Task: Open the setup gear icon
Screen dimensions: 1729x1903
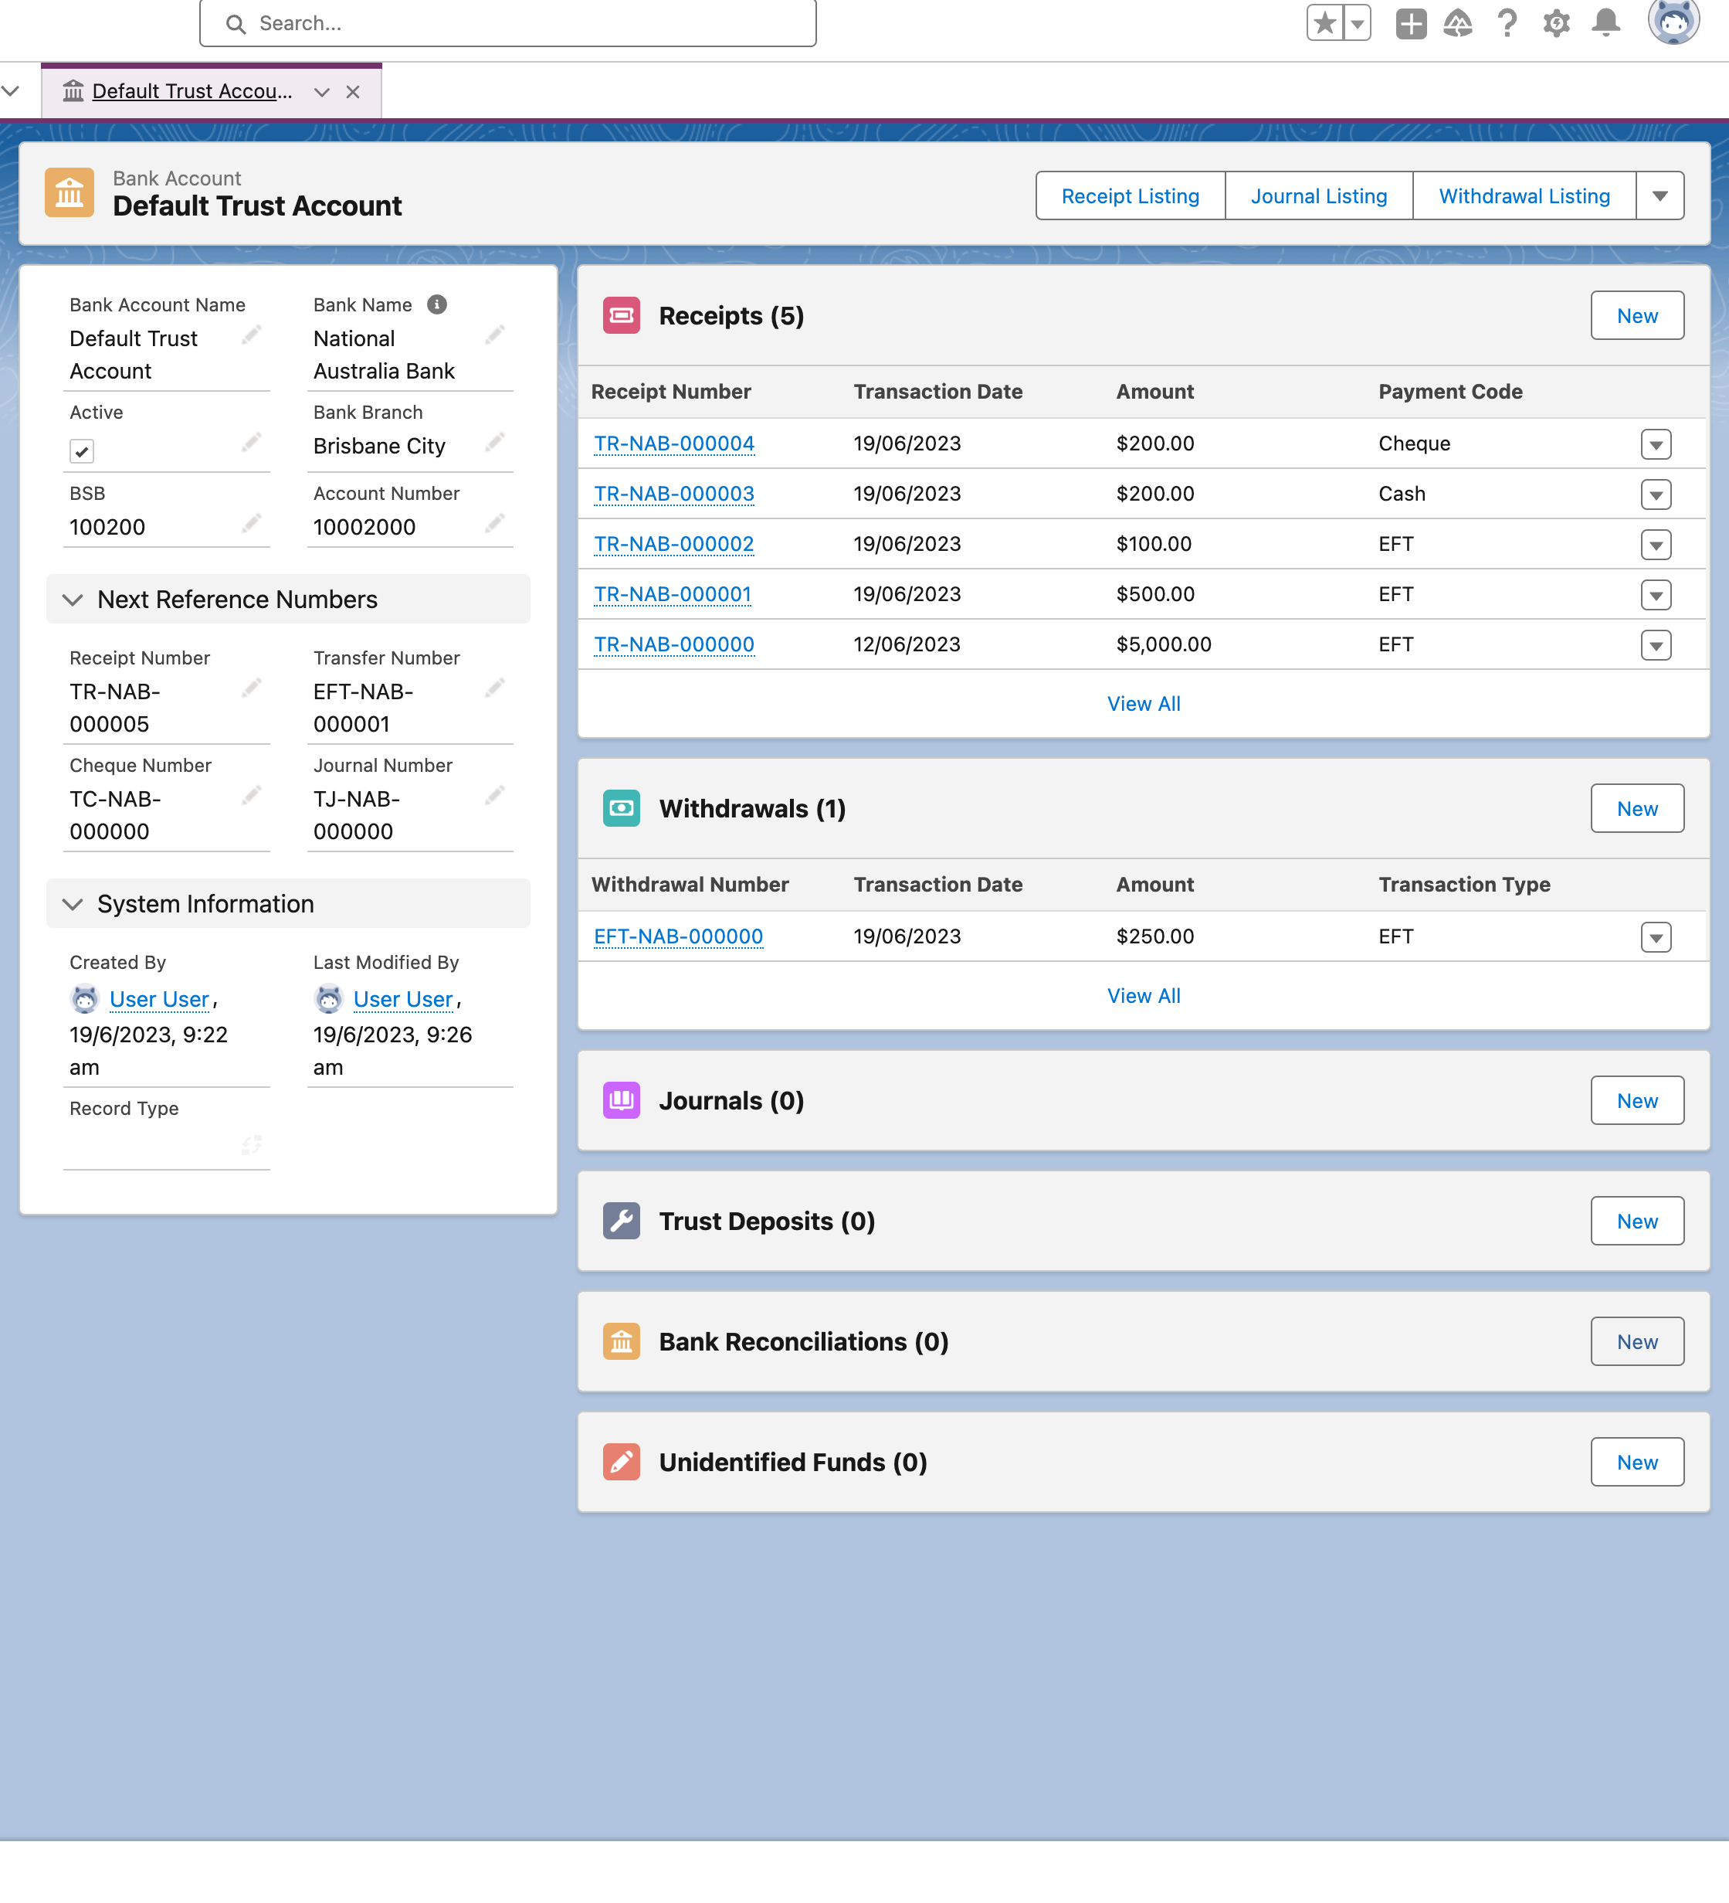Action: (1556, 22)
